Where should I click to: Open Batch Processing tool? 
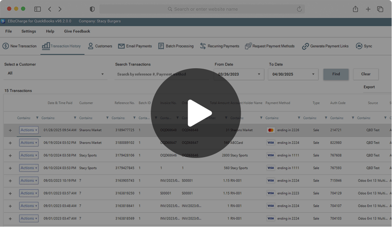click(x=161, y=46)
